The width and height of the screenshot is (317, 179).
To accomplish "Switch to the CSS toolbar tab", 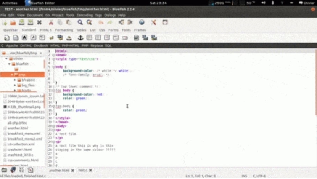I will pyautogui.click(x=102, y=30).
